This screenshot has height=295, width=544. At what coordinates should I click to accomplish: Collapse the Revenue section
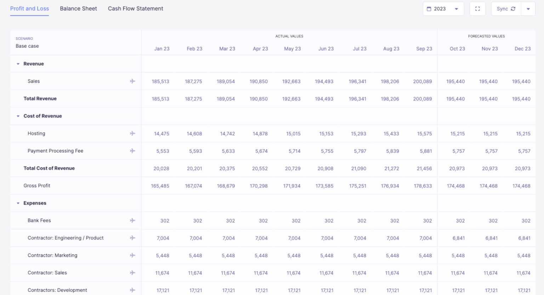pyautogui.click(x=18, y=64)
